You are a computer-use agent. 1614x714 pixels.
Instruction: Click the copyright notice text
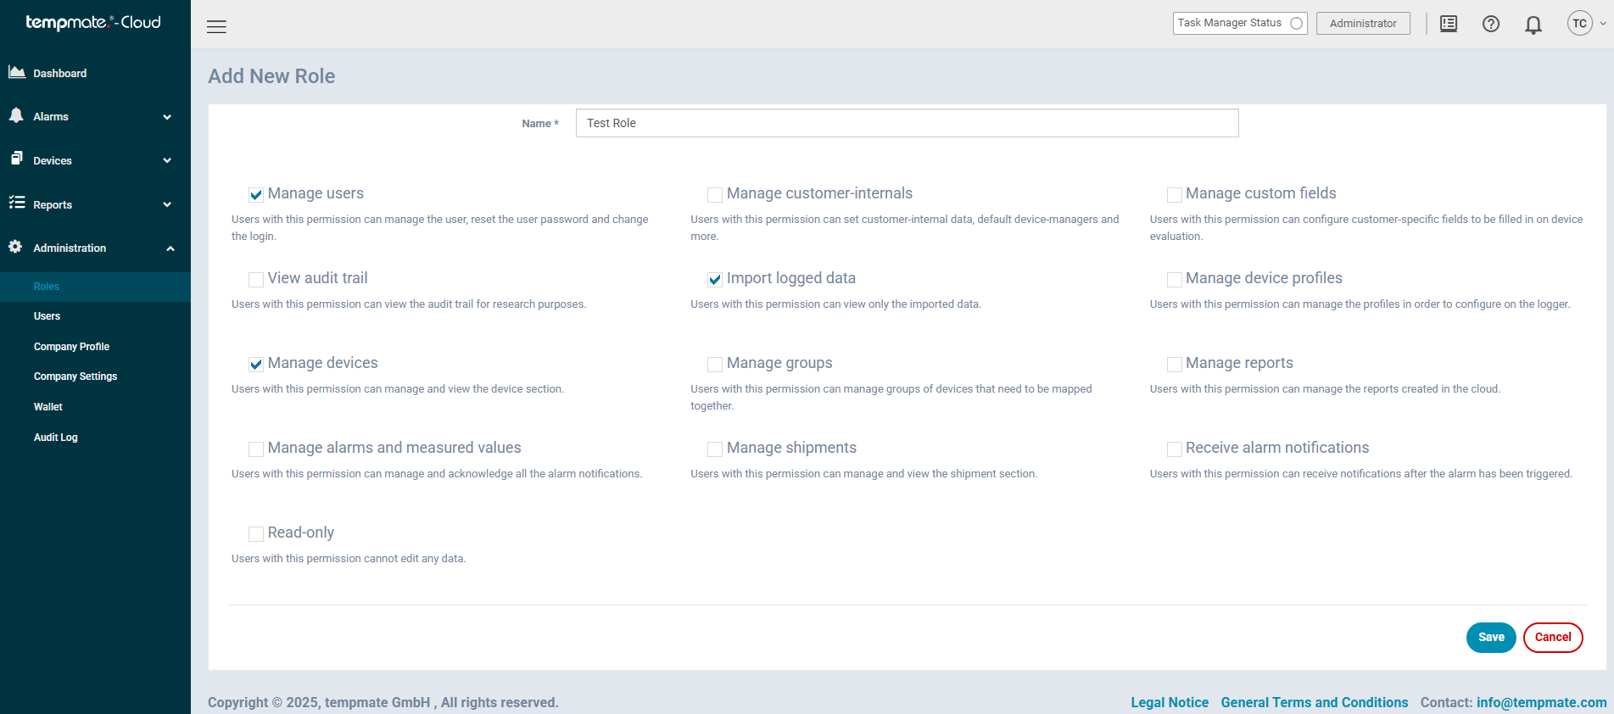[x=383, y=702]
